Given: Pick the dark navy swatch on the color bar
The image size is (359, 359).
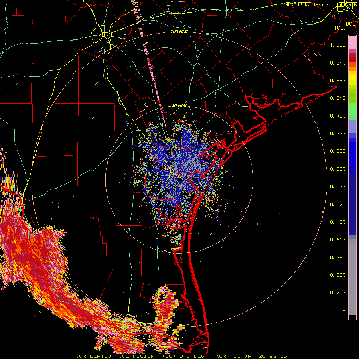Looking at the screenshot, I should pos(352,204).
